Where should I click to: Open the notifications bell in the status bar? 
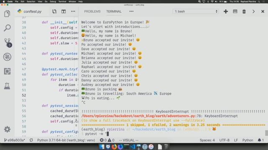pyautogui.click(x=260, y=140)
